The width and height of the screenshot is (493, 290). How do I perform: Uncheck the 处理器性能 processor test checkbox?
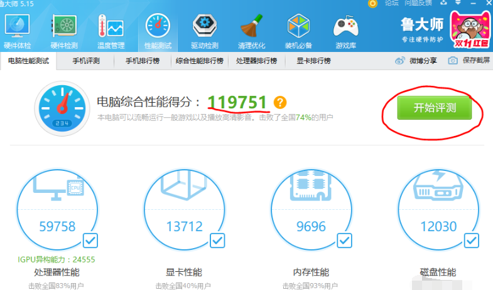(x=90, y=240)
